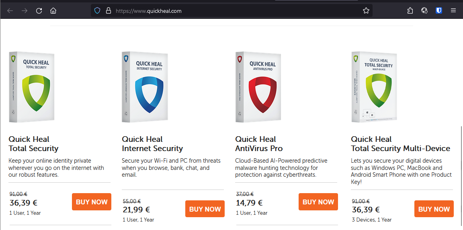Reload the current page
This screenshot has width=463, height=230.
pos(39,11)
